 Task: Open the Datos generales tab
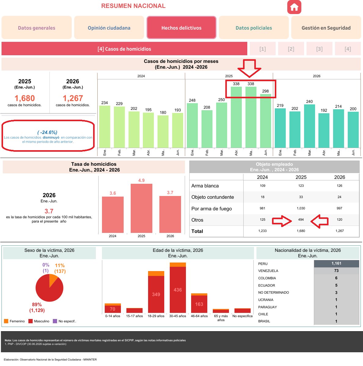point(37,28)
